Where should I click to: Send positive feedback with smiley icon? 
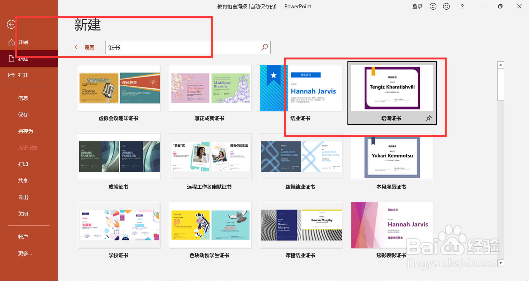(433, 6)
